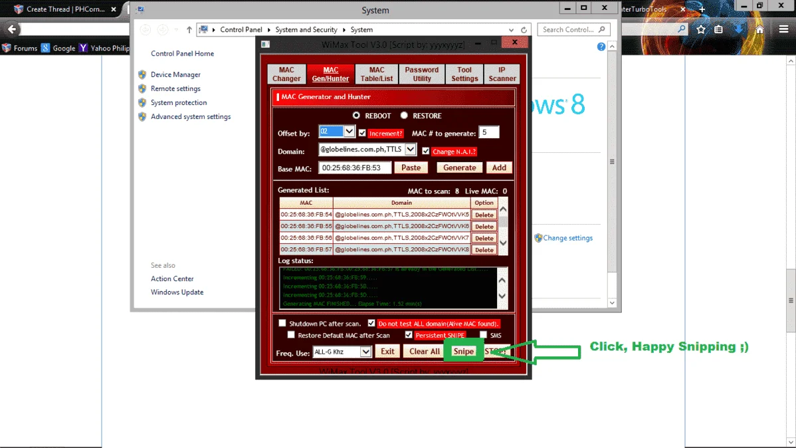Enable Shutdown PC after scan
Image resolution: width=796 pixels, height=448 pixels.
282,323
